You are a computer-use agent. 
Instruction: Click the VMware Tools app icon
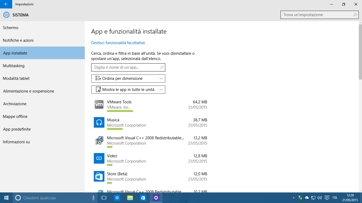coord(99,104)
